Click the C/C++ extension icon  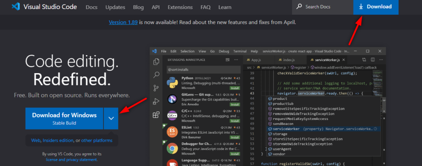click(x=172, y=115)
